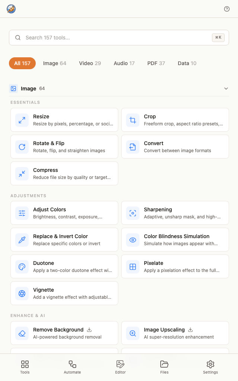Screen dimensions: 238x381
Task: Select the Adjust Colors sliders icon
Action: pos(22,213)
